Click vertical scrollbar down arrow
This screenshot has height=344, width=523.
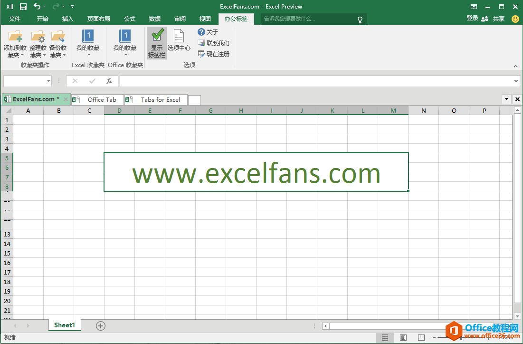(x=517, y=316)
